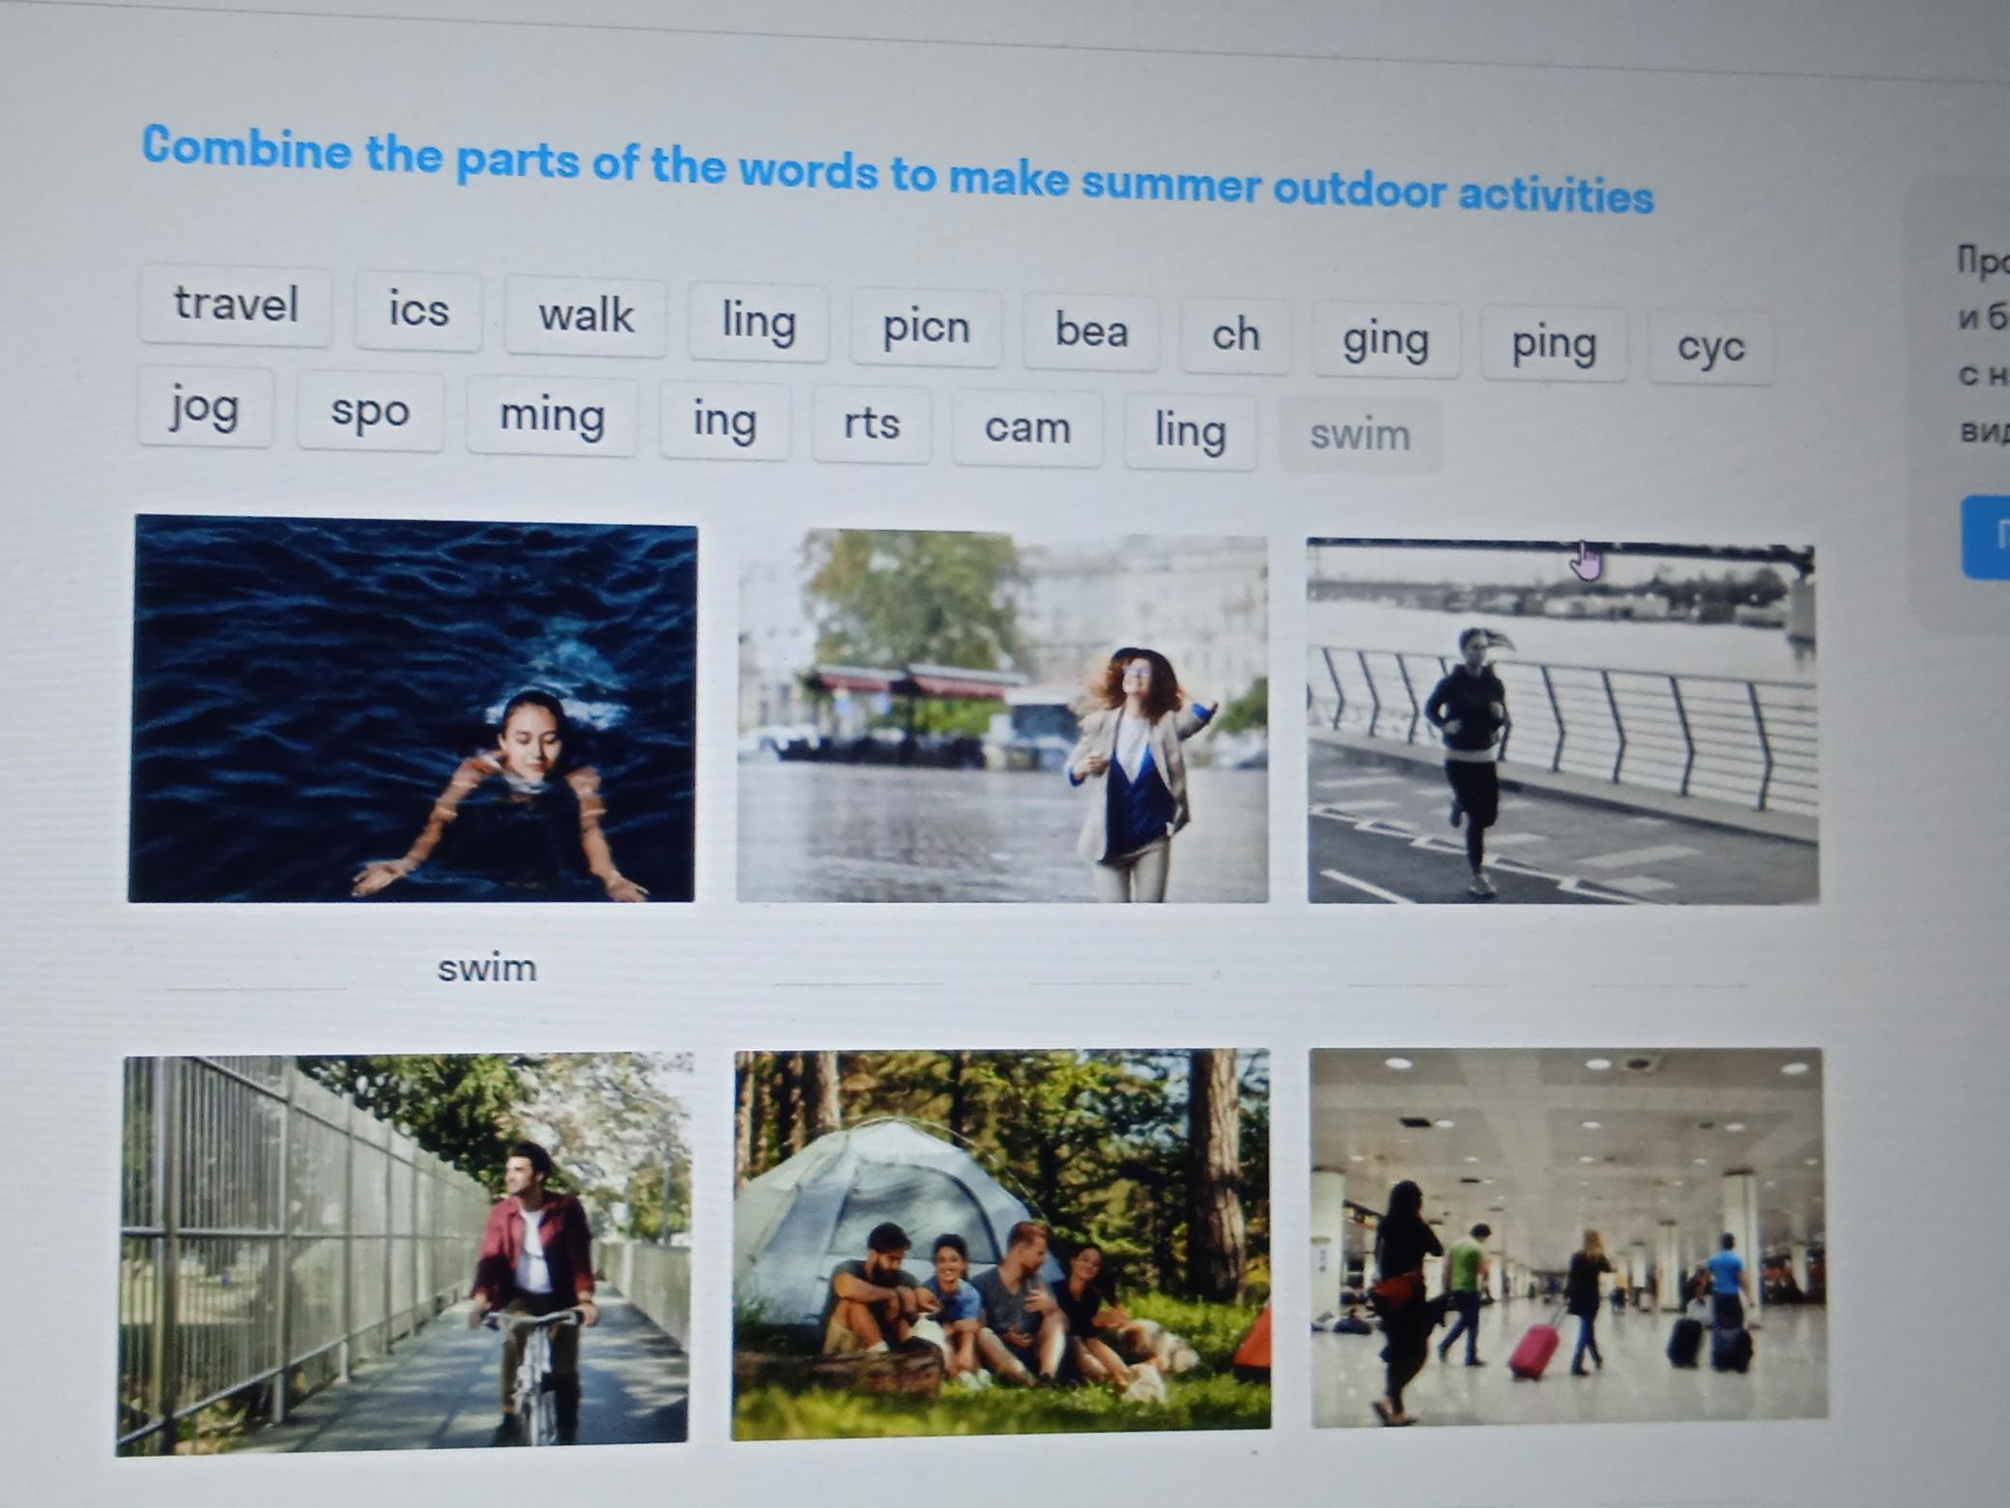
Task: Click the 'jog' word part tile
Action: click(205, 407)
